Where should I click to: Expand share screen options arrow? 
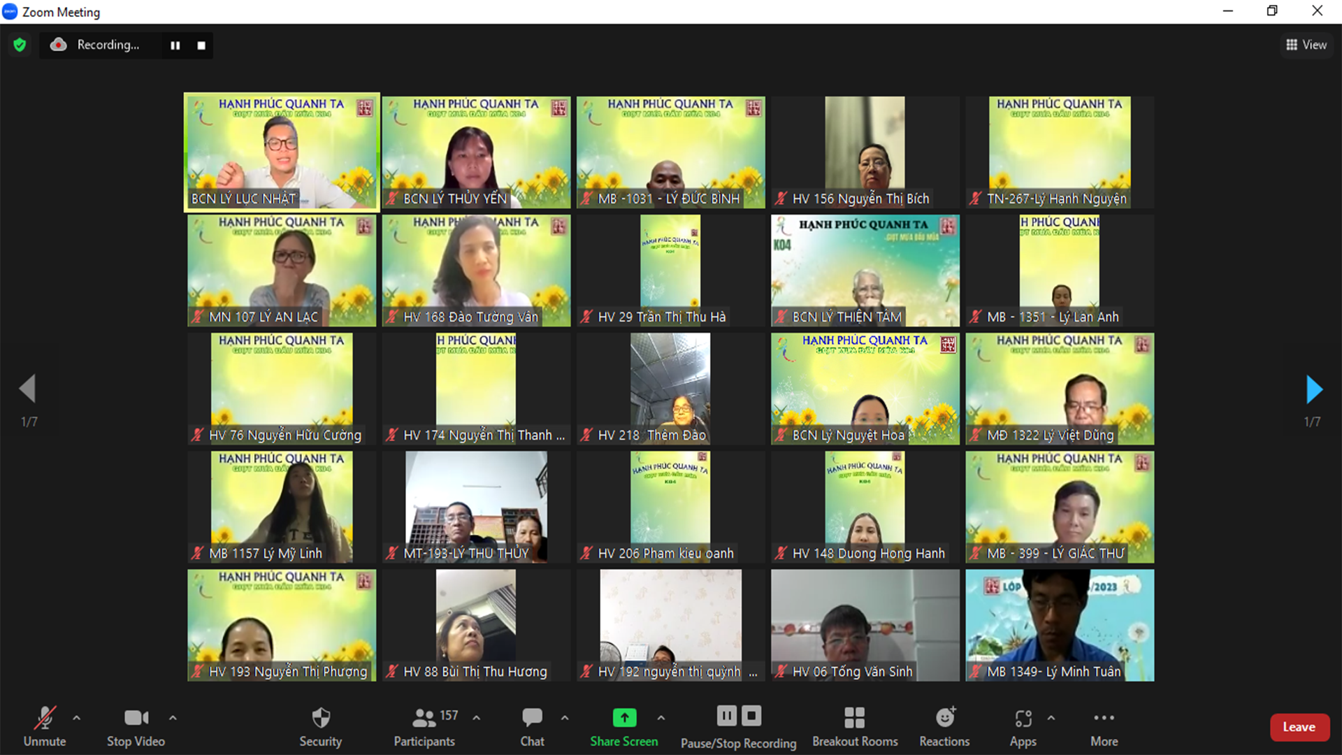661,717
